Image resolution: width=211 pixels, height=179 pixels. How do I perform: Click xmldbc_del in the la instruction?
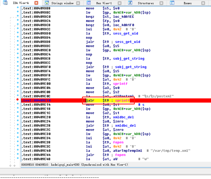pyautogui.click(x=123, y=117)
